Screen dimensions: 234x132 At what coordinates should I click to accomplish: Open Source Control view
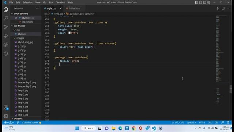(6, 27)
